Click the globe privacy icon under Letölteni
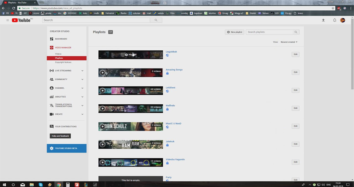The image size is (354, 187). (167, 91)
